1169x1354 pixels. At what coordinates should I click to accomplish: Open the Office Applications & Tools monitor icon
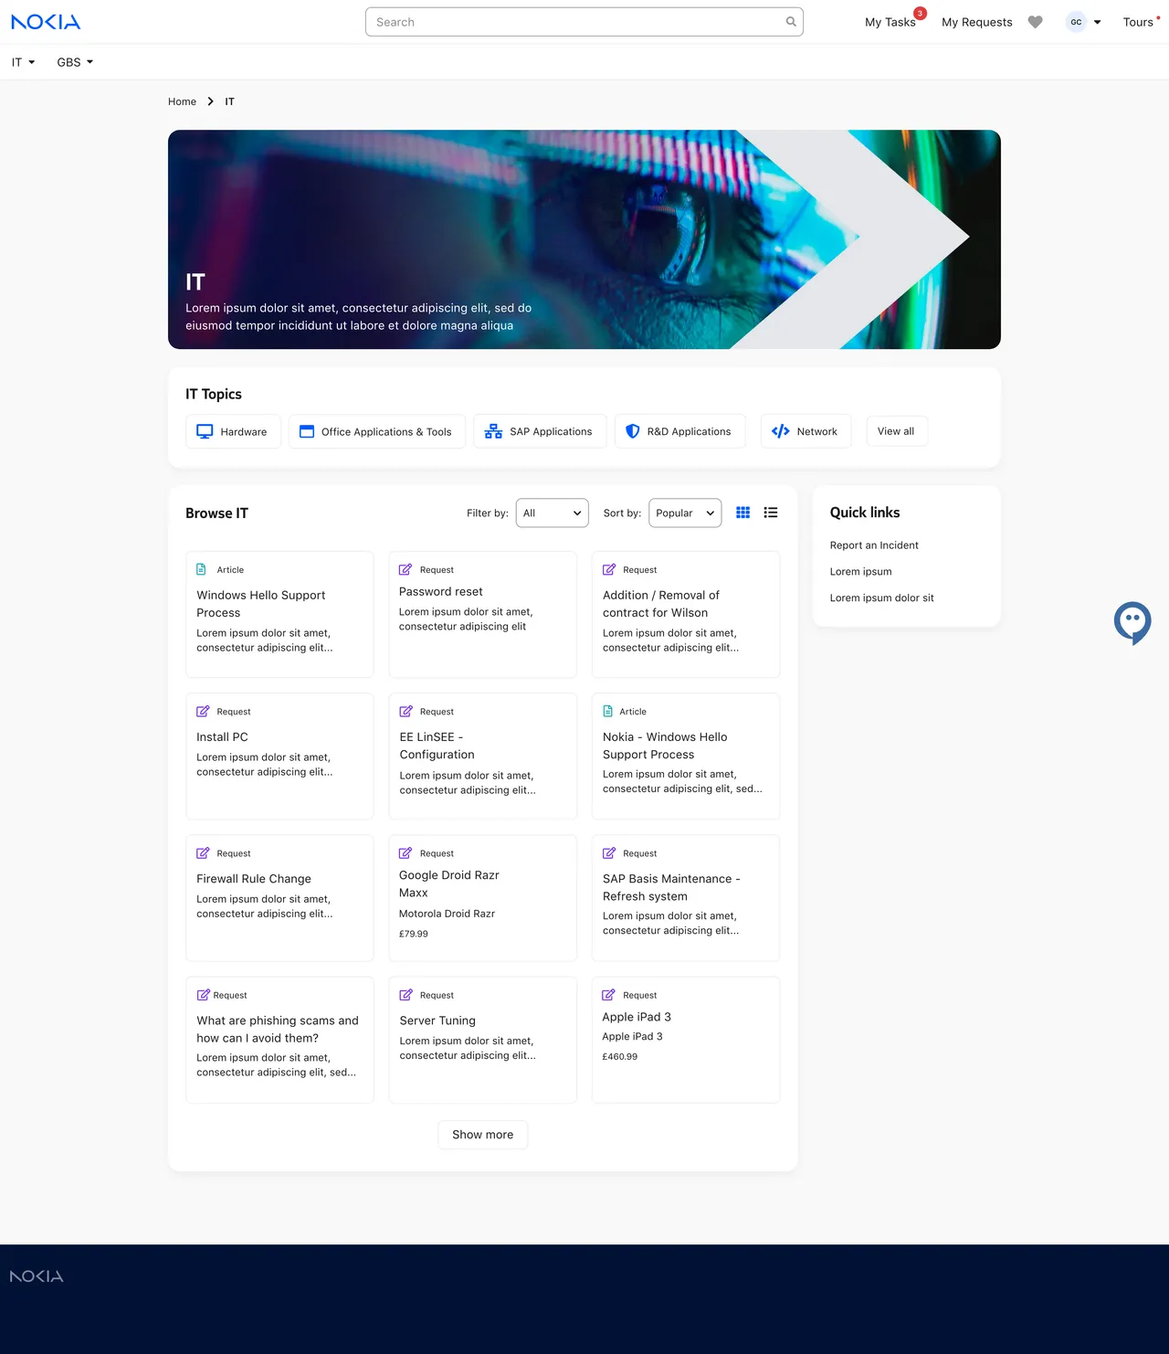(x=306, y=430)
